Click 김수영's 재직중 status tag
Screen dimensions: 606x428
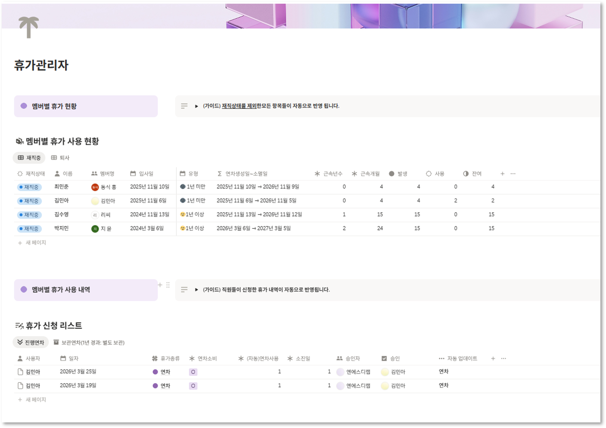point(29,215)
